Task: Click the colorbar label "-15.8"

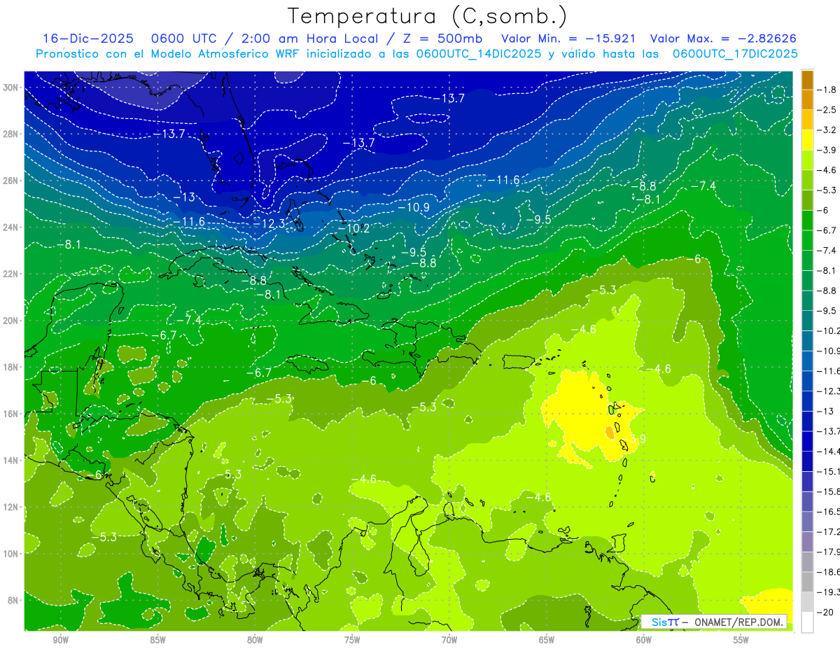Action: [x=828, y=491]
